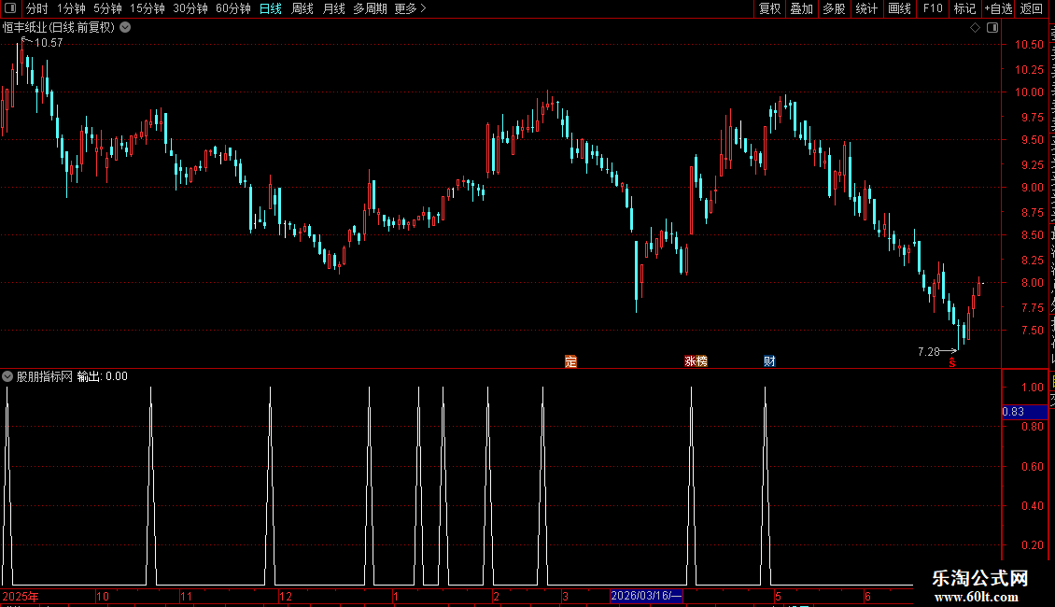
Task: Click the 叠加 overlay button
Action: click(x=802, y=8)
